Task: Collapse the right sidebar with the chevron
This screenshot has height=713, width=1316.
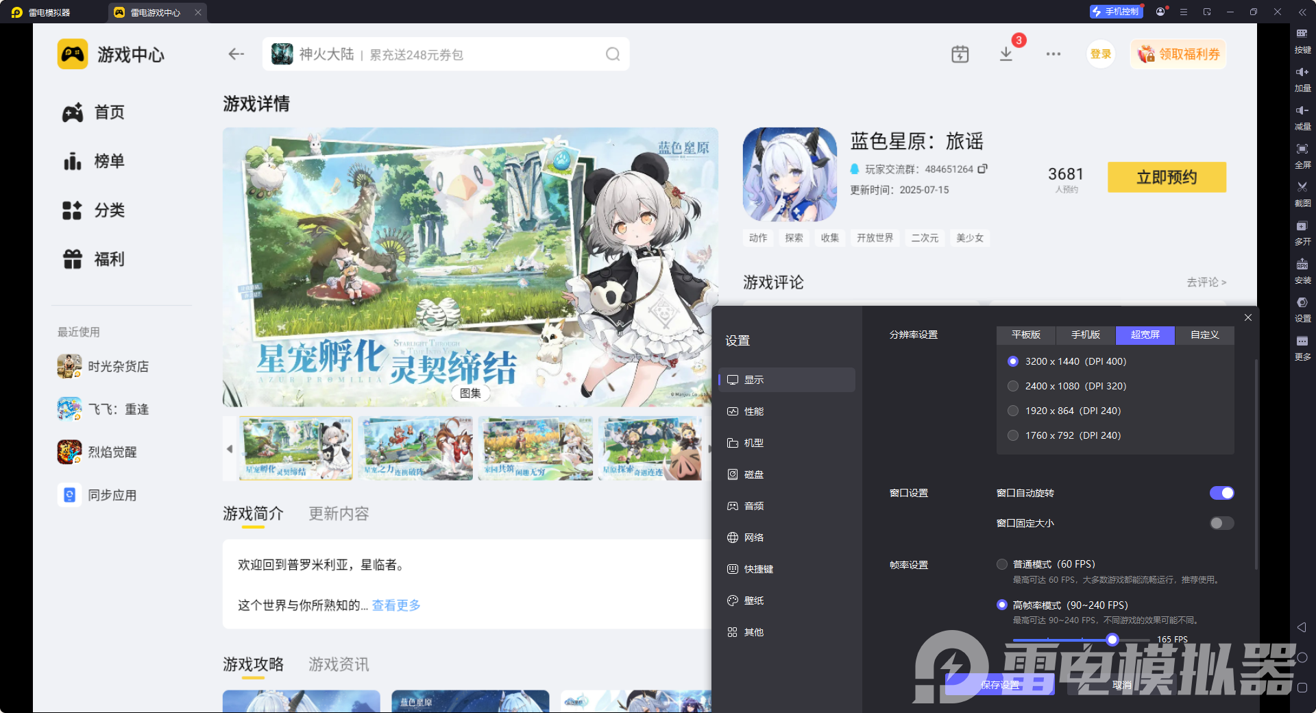Action: pos(1302,12)
